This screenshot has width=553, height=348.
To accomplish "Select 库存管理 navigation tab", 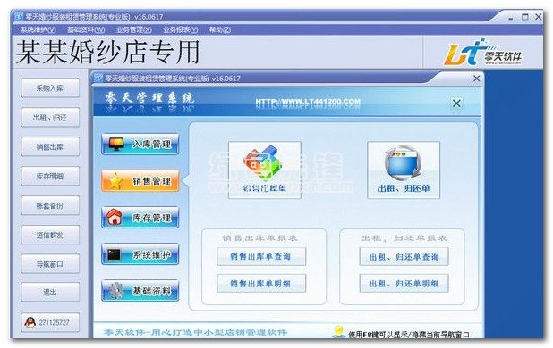I will coord(140,218).
